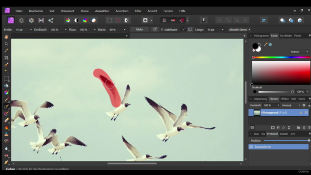Open the Aktuelle Ebene source dropdown

point(240,30)
